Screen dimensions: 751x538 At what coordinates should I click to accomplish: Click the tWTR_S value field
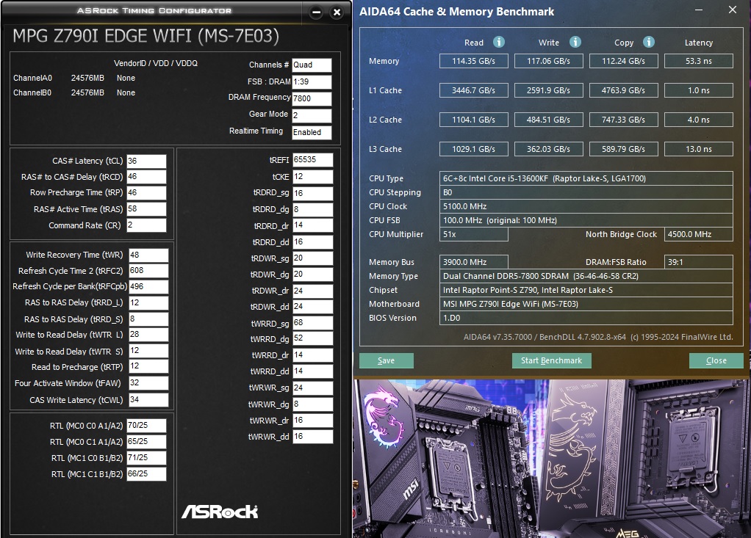[148, 351]
